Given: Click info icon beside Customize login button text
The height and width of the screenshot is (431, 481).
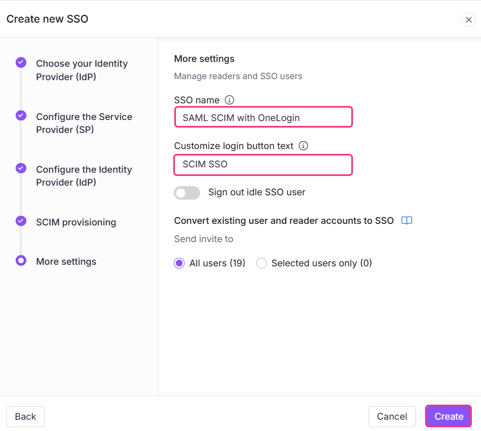Looking at the screenshot, I should click(x=303, y=145).
